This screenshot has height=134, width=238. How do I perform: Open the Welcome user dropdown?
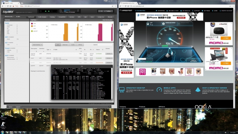coord(9,17)
